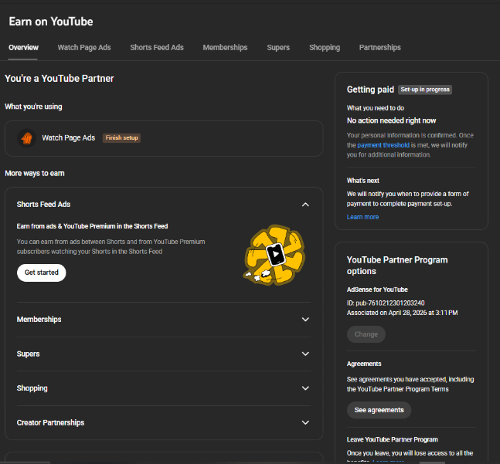This screenshot has width=500, height=464.
Task: Click the No action needed right now text
Action: (x=391, y=120)
